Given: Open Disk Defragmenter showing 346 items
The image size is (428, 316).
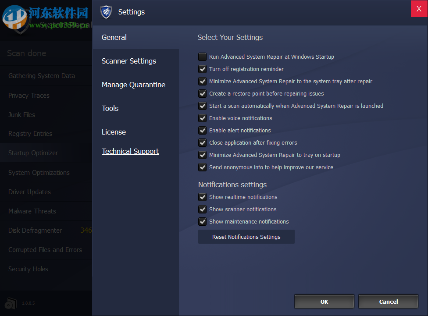Looking at the screenshot, I should (x=35, y=230).
